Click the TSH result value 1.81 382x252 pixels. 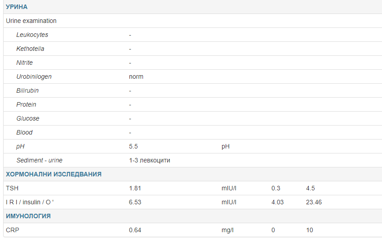(135, 188)
